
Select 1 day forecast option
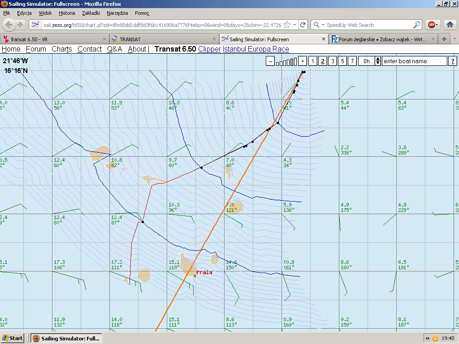click(x=313, y=61)
